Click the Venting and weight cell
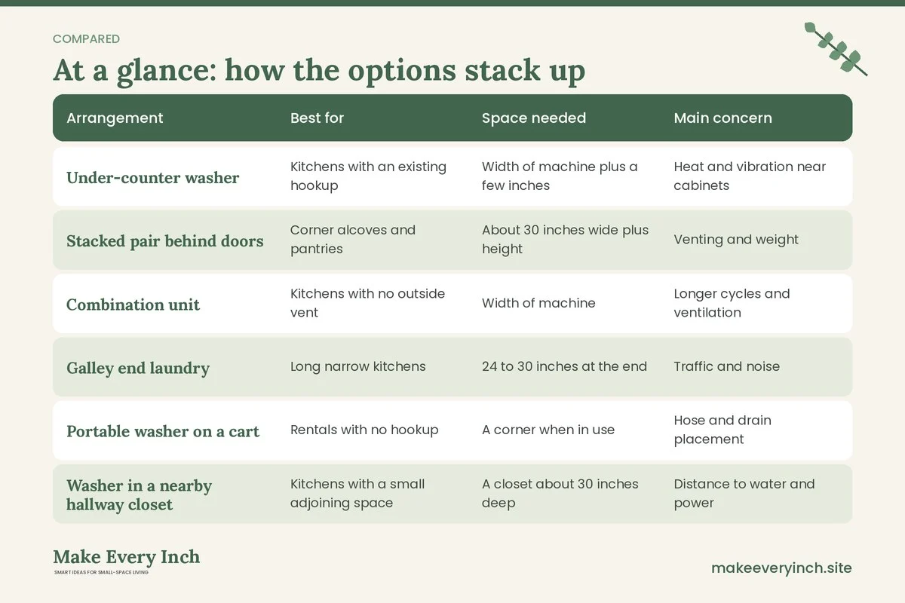Viewport: 905px width, 603px height. (x=736, y=240)
